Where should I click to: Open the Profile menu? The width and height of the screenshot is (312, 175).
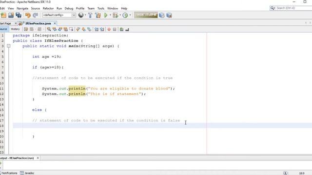click(80, 8)
